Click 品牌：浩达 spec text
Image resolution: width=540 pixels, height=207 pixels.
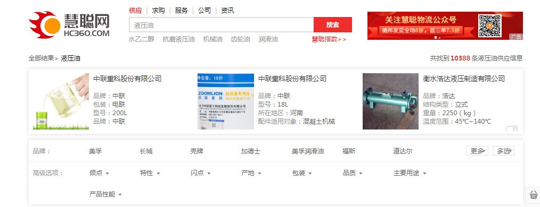439,96
